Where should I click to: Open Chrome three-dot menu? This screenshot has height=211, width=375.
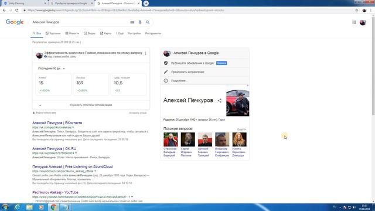[x=371, y=11]
